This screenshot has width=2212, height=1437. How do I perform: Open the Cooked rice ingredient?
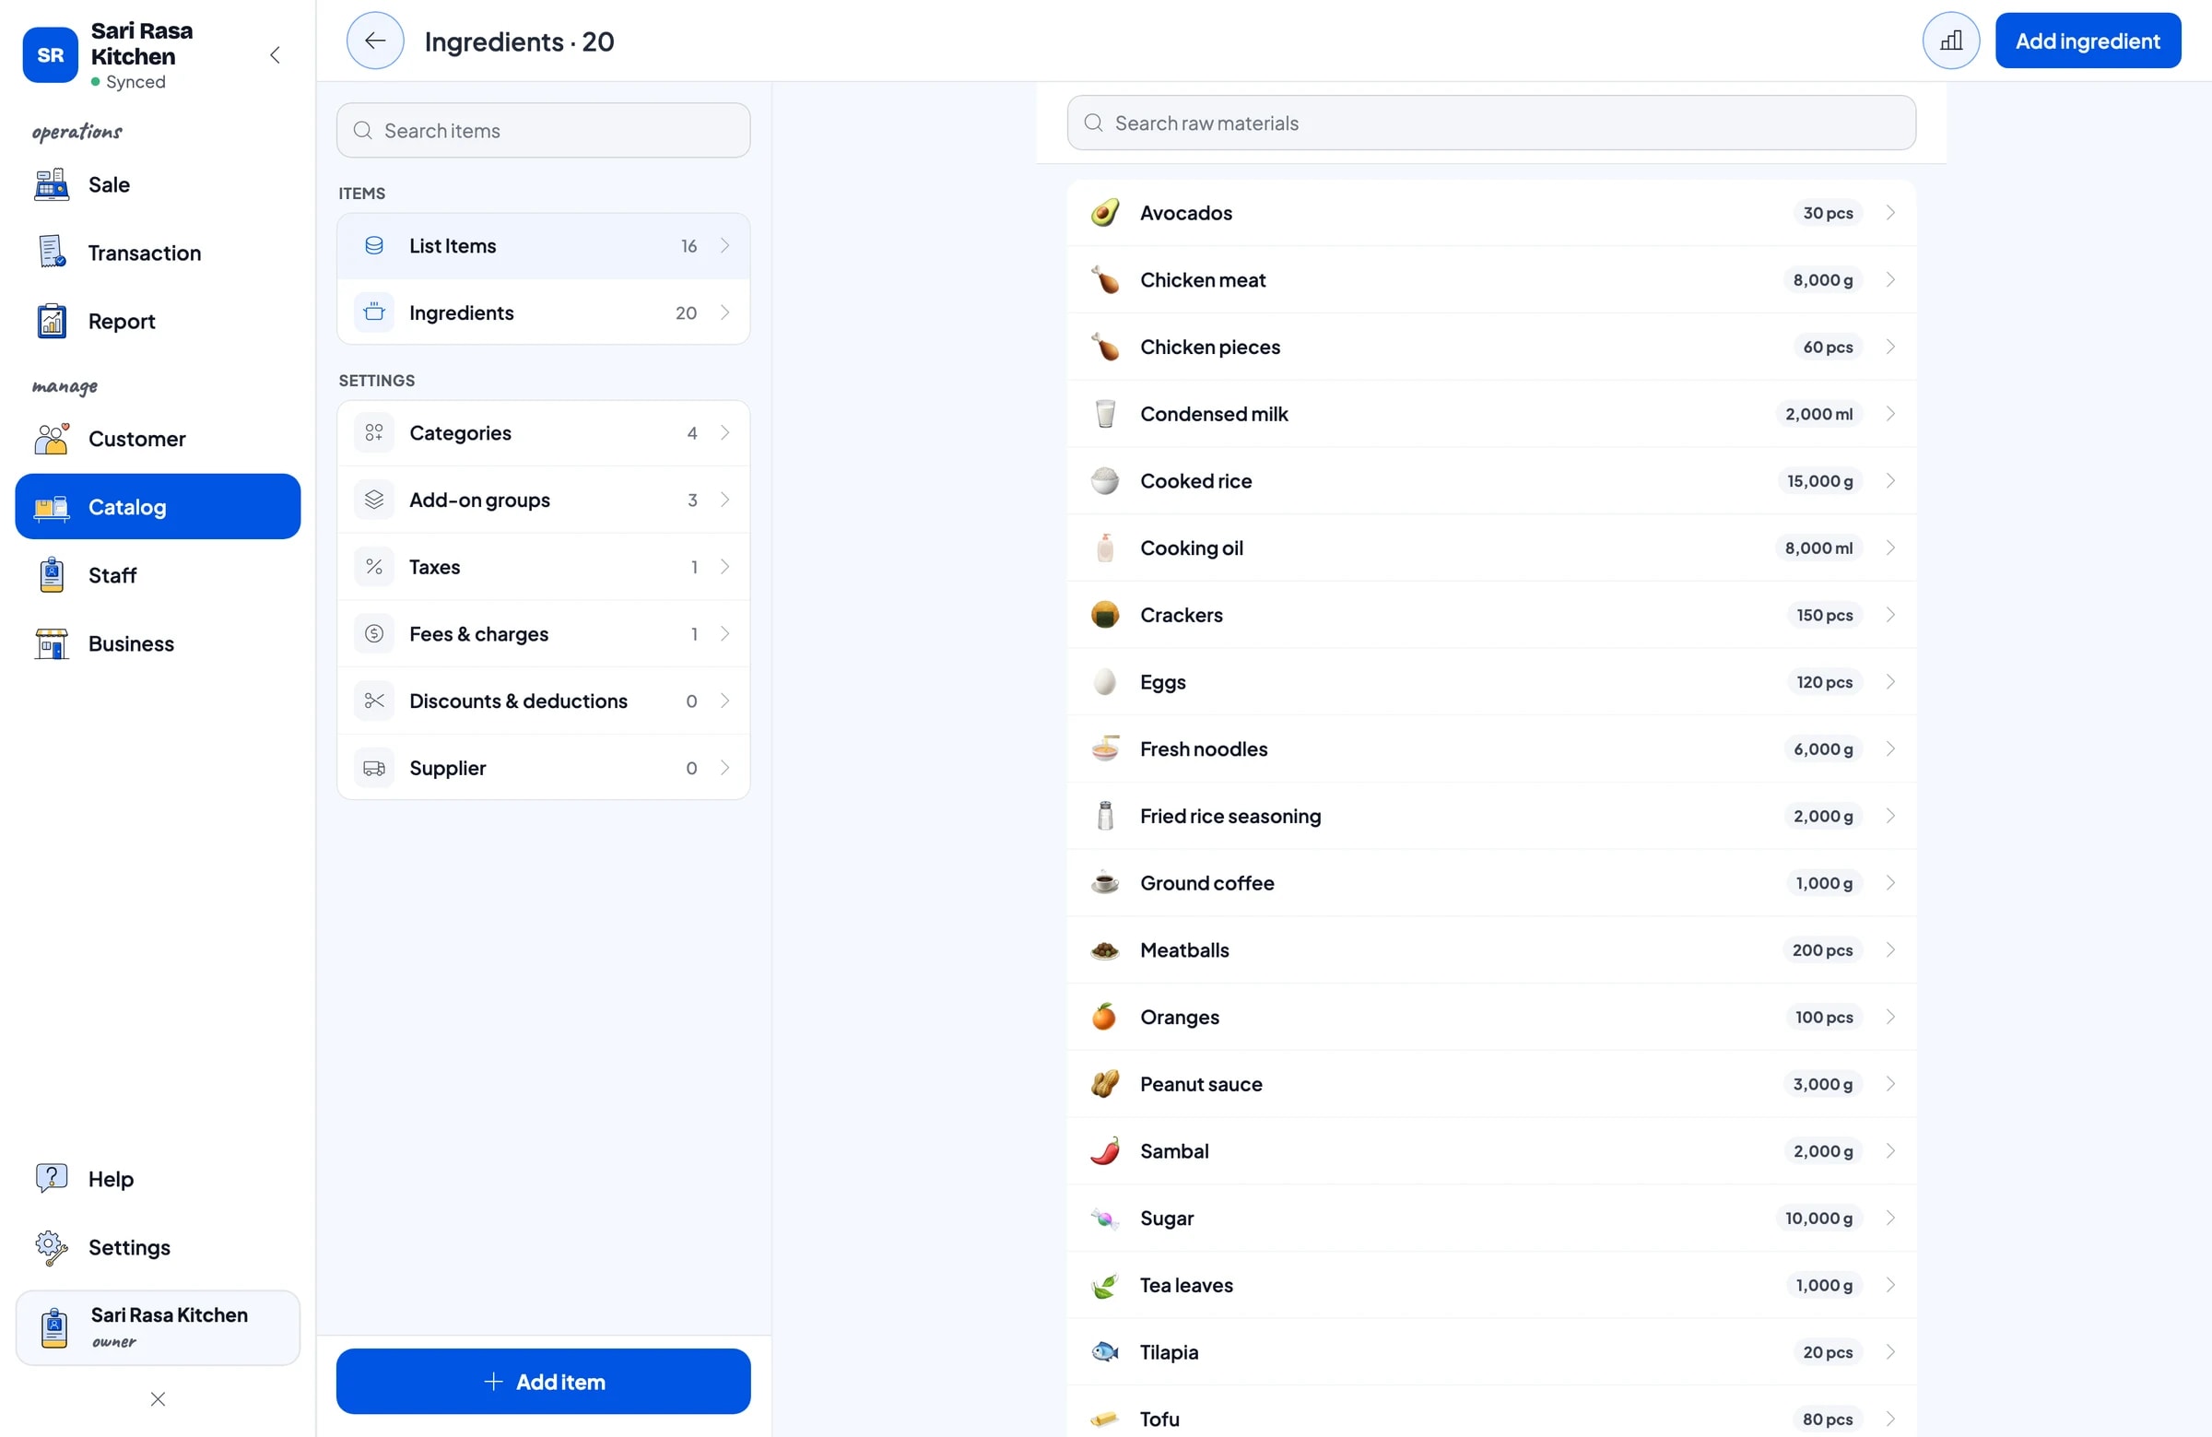click(1490, 480)
